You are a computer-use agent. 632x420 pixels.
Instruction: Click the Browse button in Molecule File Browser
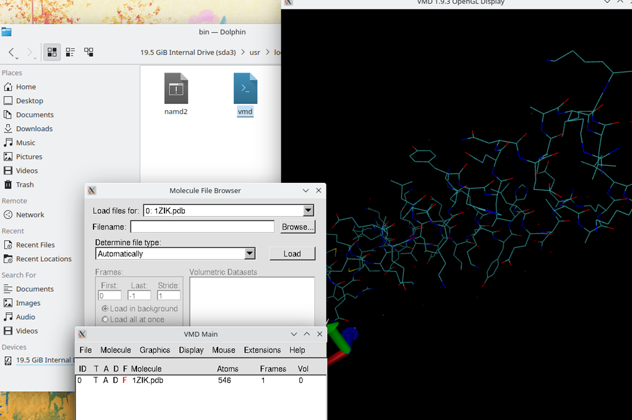coord(297,227)
